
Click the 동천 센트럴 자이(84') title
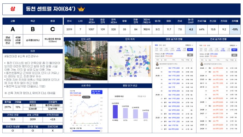pyautogui.click(x=50, y=9)
